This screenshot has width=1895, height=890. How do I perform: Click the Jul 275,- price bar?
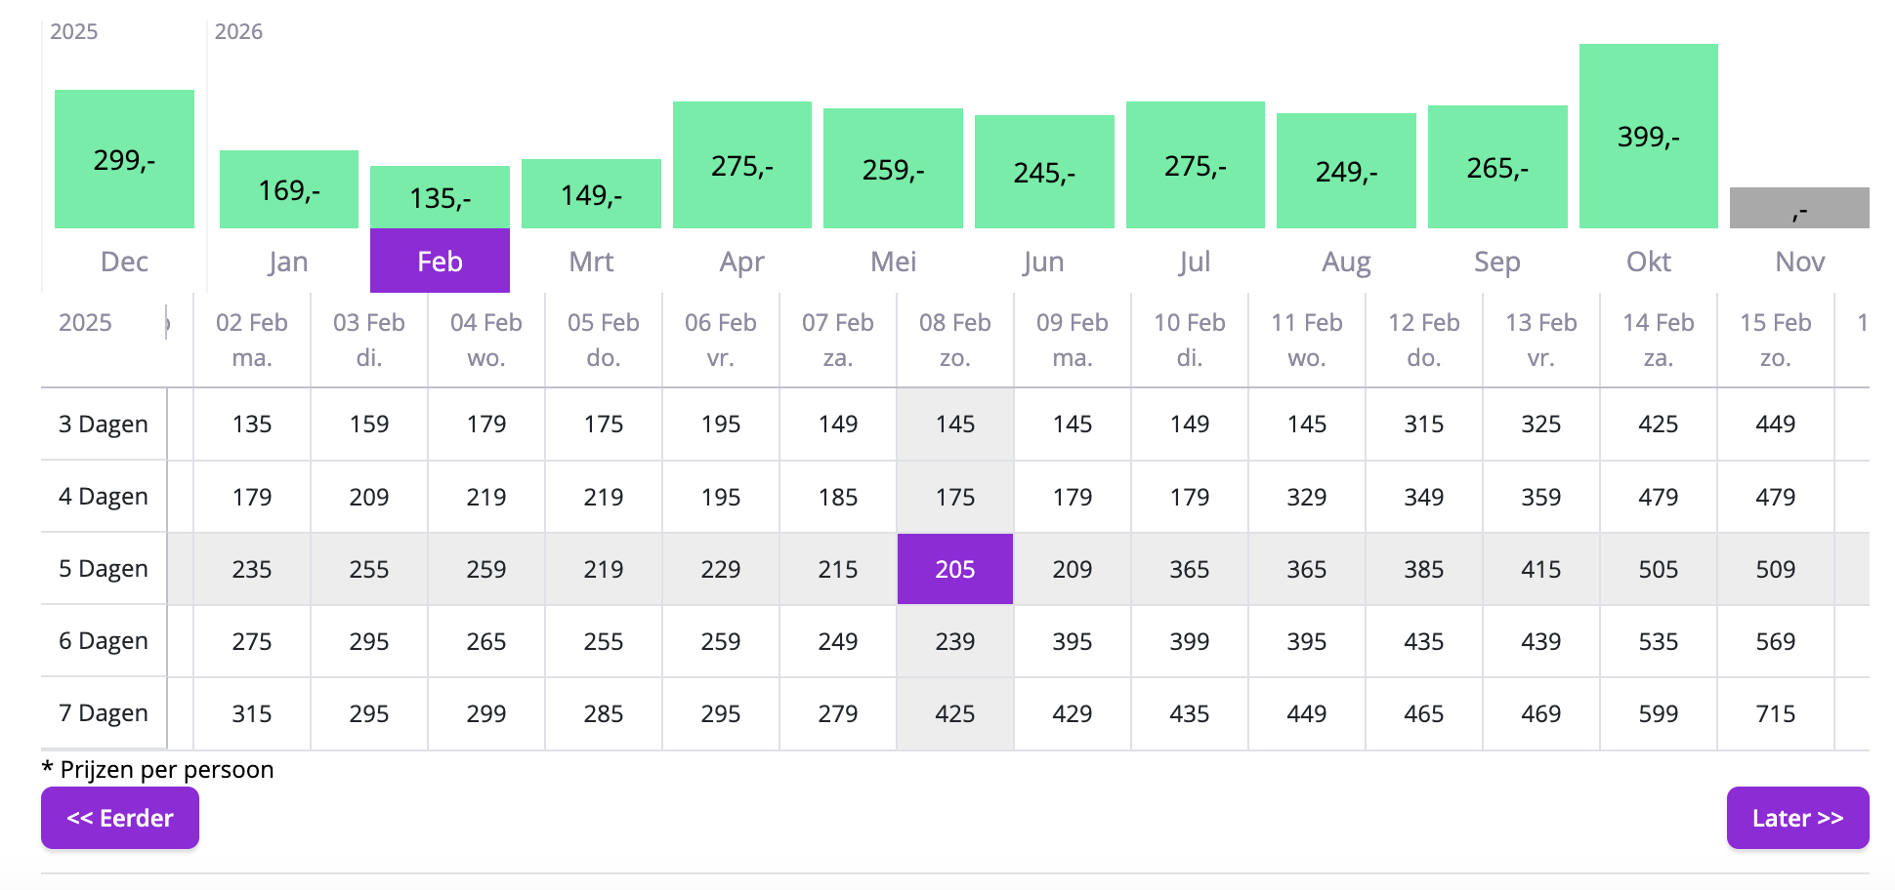tap(1195, 166)
